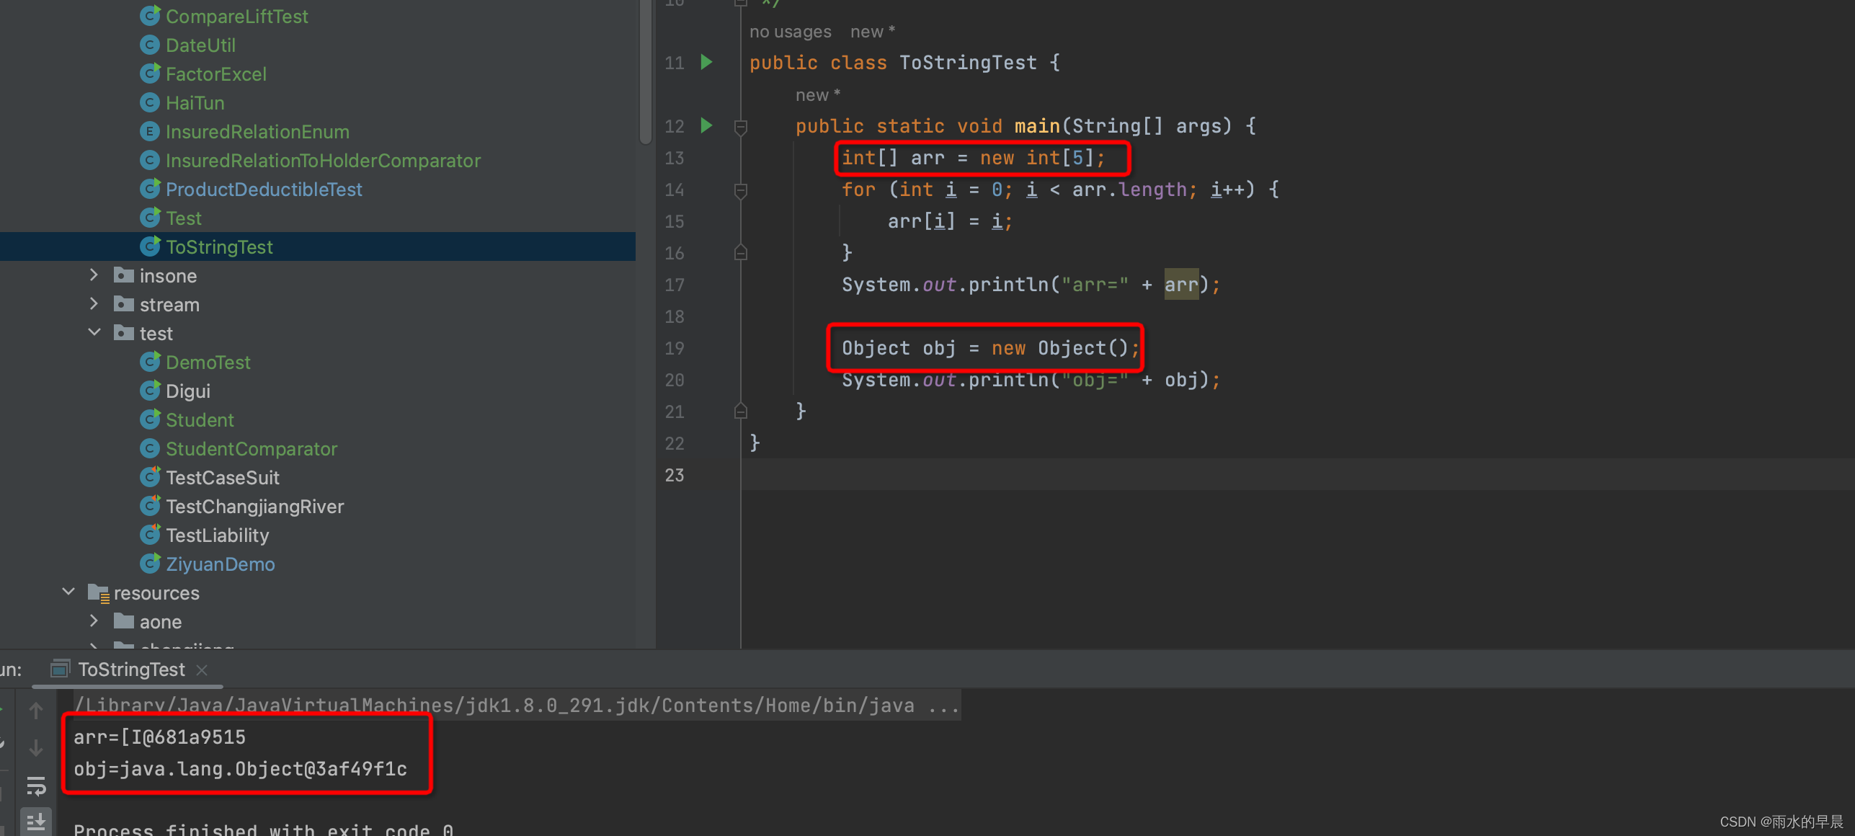Run ToStringTest class from gutter arrow on line 11

(x=706, y=62)
